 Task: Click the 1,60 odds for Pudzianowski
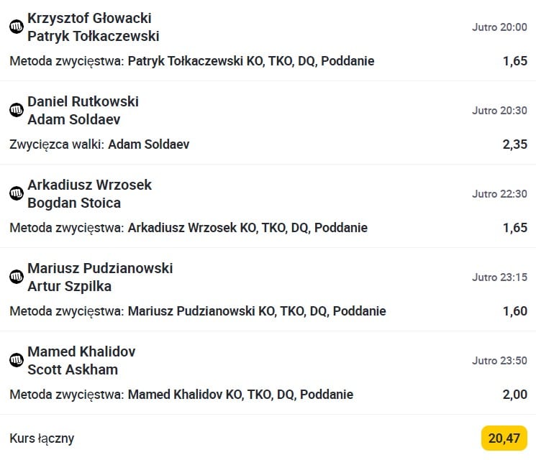tap(514, 311)
